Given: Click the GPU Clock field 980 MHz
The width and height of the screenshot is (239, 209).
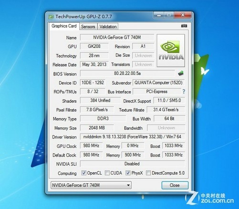Looking at the screenshot, I should (x=91, y=146).
